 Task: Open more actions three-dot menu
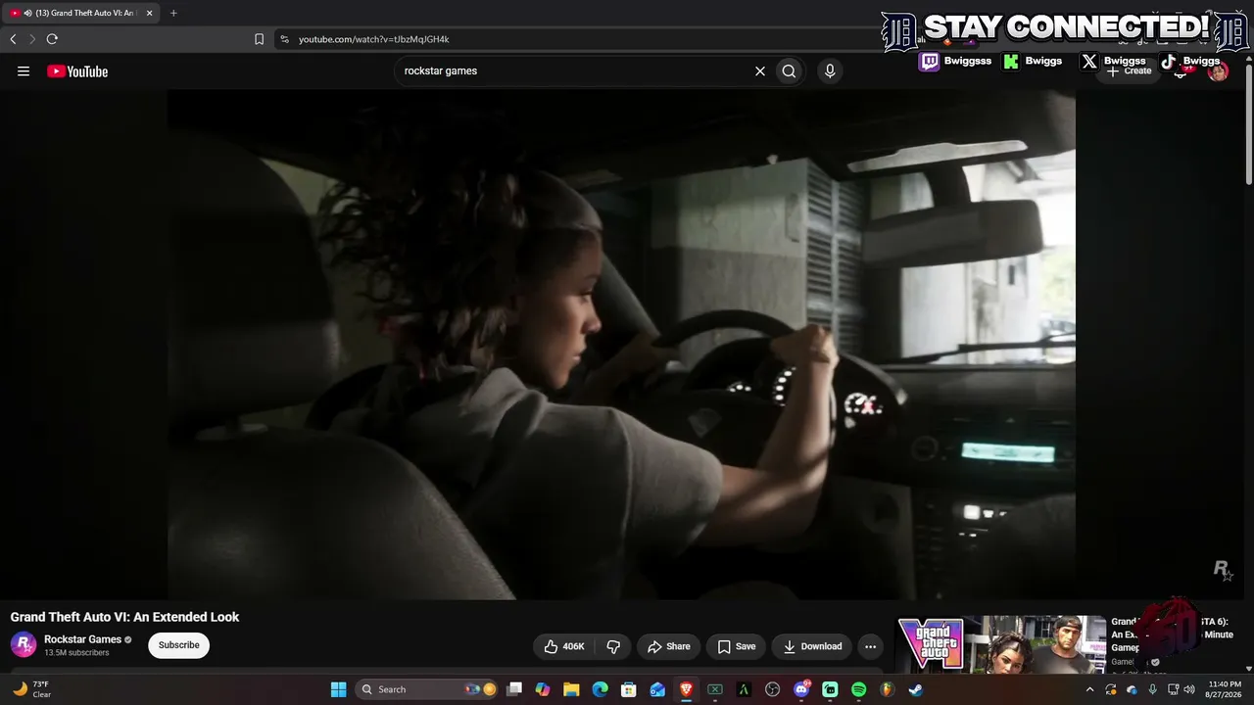(x=870, y=646)
